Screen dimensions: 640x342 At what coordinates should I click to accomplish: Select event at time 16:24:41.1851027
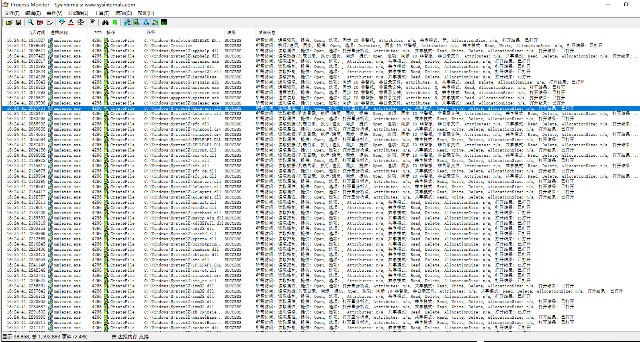(x=321, y=40)
